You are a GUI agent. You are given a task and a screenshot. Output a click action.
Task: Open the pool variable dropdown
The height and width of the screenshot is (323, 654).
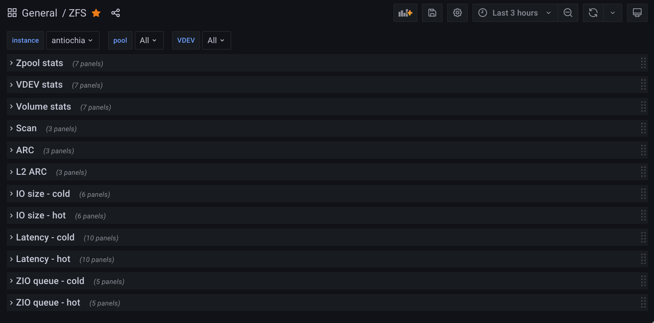149,40
